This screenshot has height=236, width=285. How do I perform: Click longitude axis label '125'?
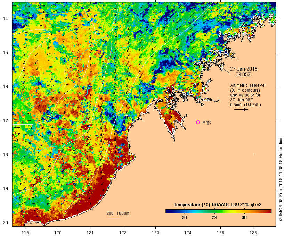tap(221, 233)
